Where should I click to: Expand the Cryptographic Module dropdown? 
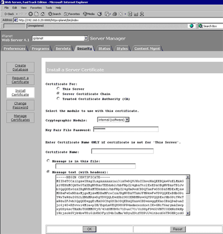pyautogui.click(x=127, y=120)
